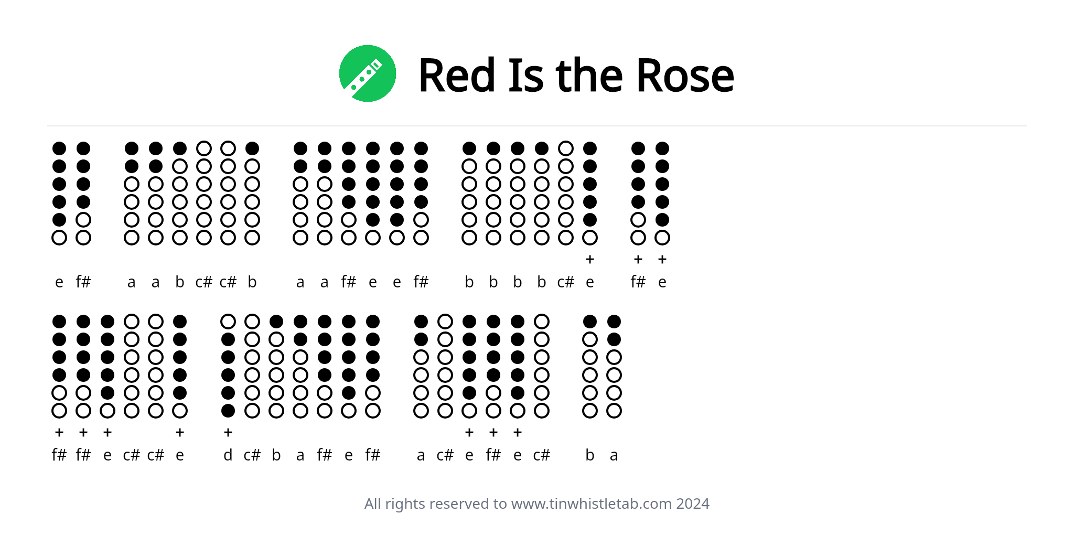Click the all-holes-covered fingering above 'd'
The image size is (1074, 556).
click(228, 366)
